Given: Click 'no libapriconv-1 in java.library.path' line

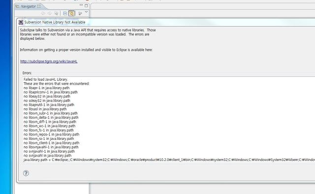Looking at the screenshot, I should click(50, 92).
